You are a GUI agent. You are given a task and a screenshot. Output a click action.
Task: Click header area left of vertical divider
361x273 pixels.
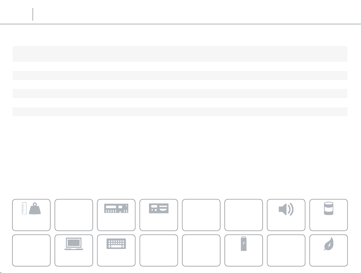pyautogui.click(x=16, y=14)
